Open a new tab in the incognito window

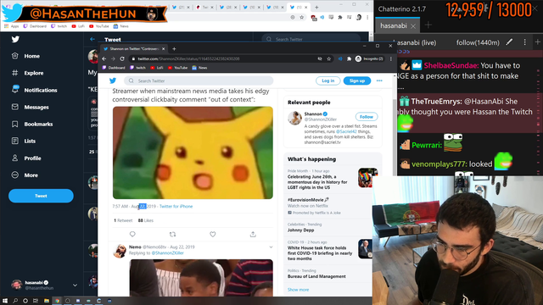click(x=174, y=49)
